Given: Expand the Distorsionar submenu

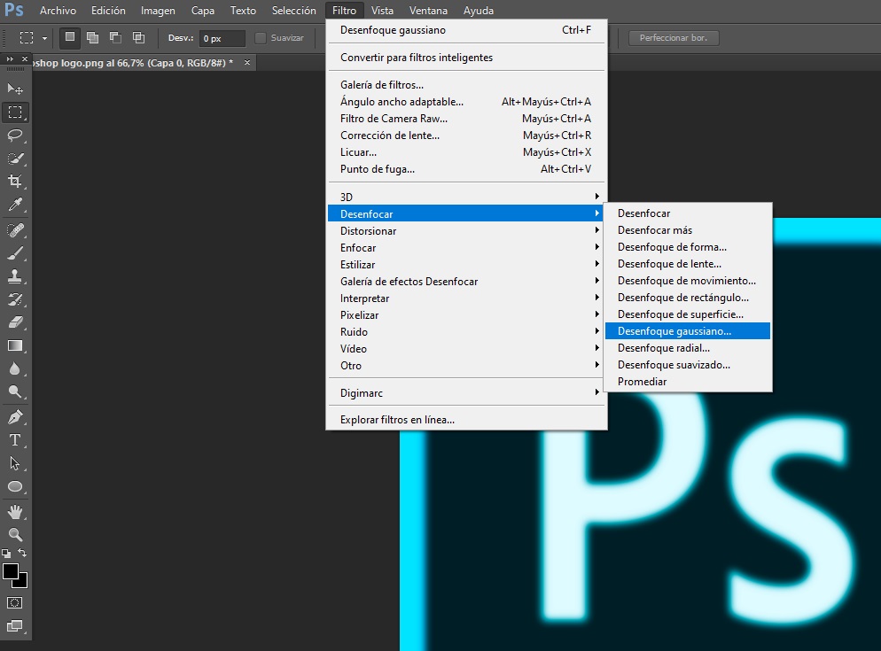Looking at the screenshot, I should (465, 230).
